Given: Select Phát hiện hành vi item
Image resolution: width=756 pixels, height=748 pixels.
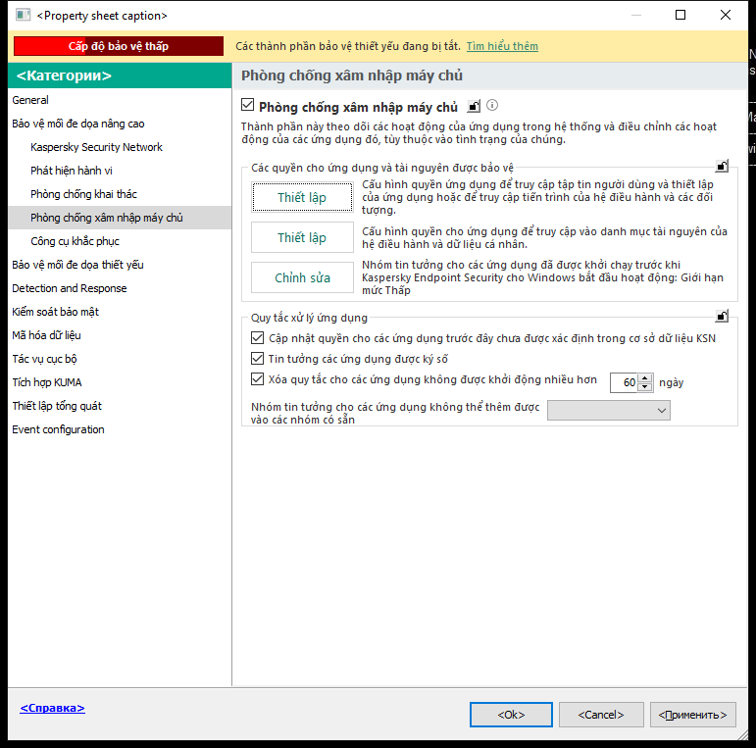Looking at the screenshot, I should point(120,171).
